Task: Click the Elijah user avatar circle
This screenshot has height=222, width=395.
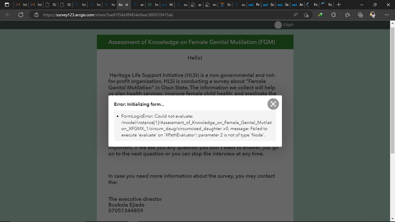Action: (278, 25)
